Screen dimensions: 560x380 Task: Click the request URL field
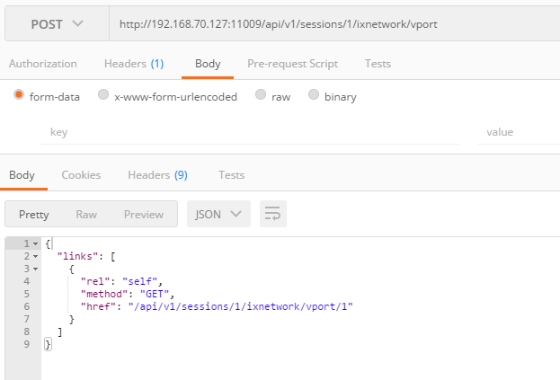(x=333, y=24)
